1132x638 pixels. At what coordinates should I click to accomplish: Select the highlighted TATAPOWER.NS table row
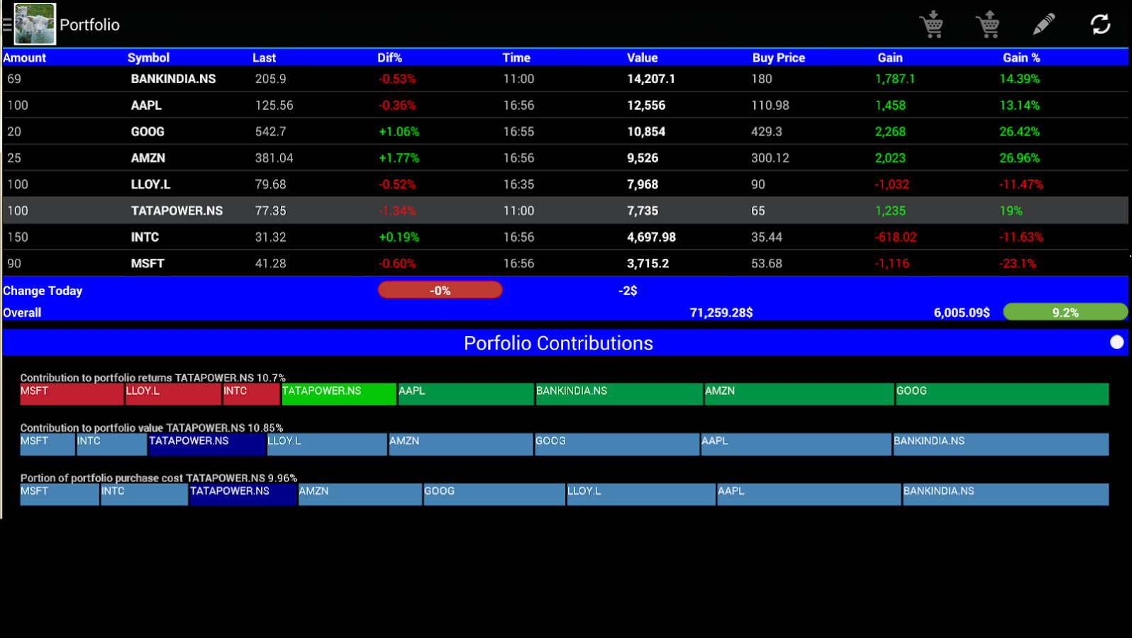pos(565,211)
